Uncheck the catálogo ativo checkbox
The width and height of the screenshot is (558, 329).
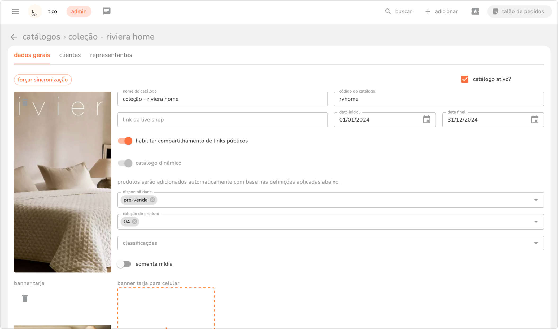click(465, 79)
